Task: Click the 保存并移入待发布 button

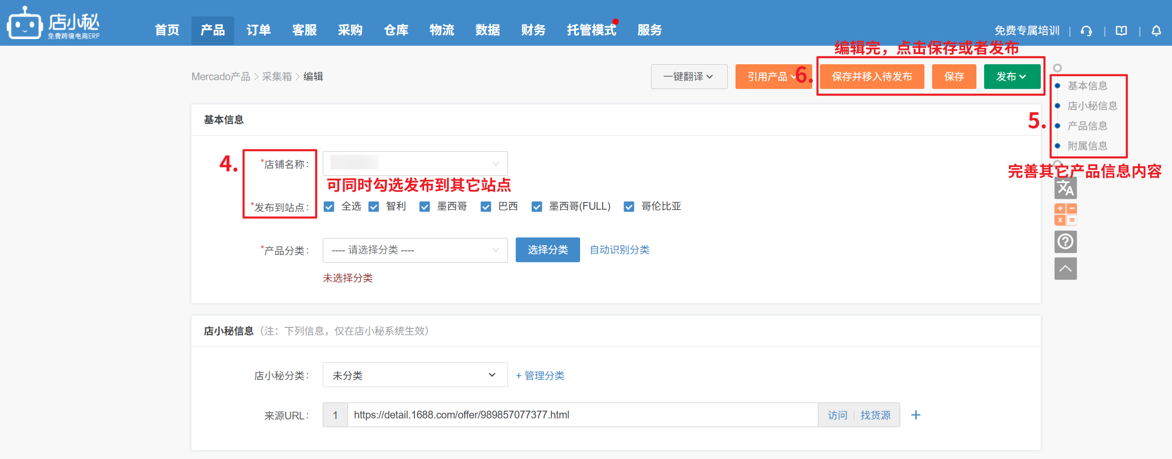Action: pyautogui.click(x=871, y=77)
